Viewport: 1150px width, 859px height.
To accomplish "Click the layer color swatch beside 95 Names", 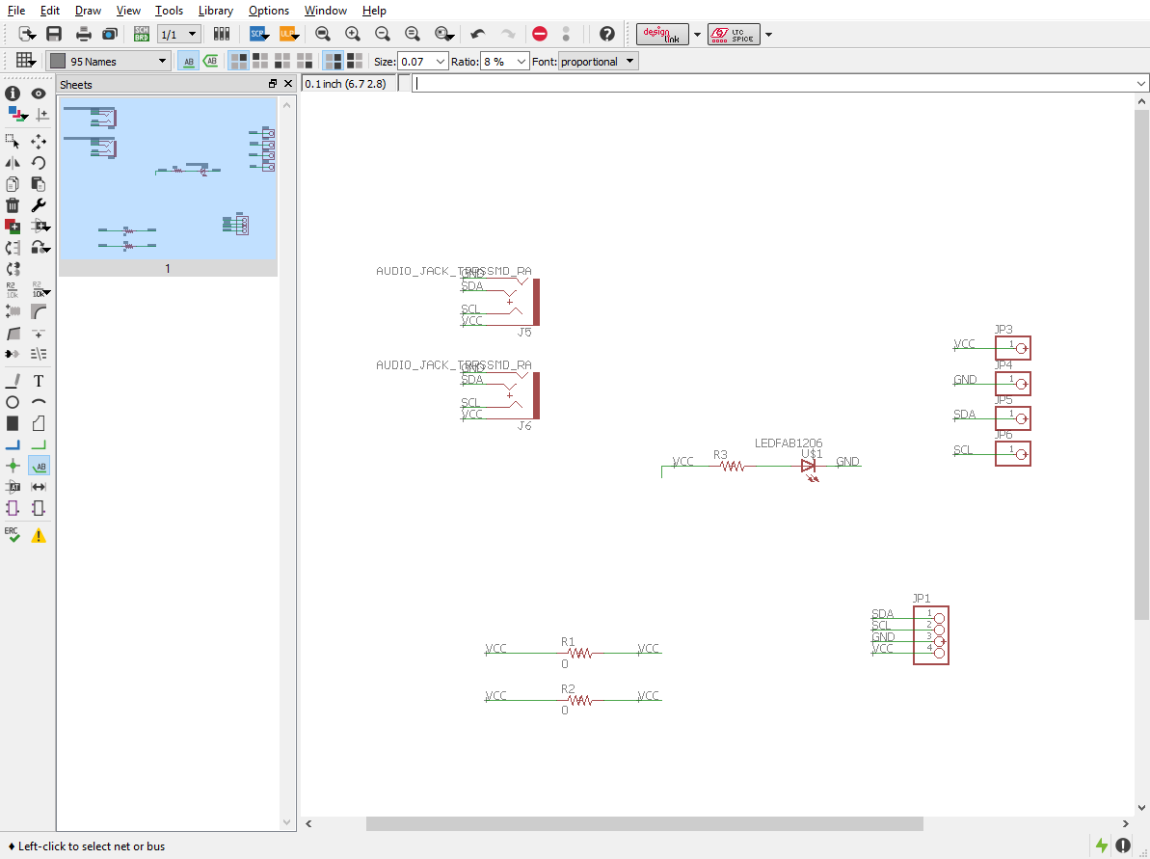I will click(x=58, y=62).
